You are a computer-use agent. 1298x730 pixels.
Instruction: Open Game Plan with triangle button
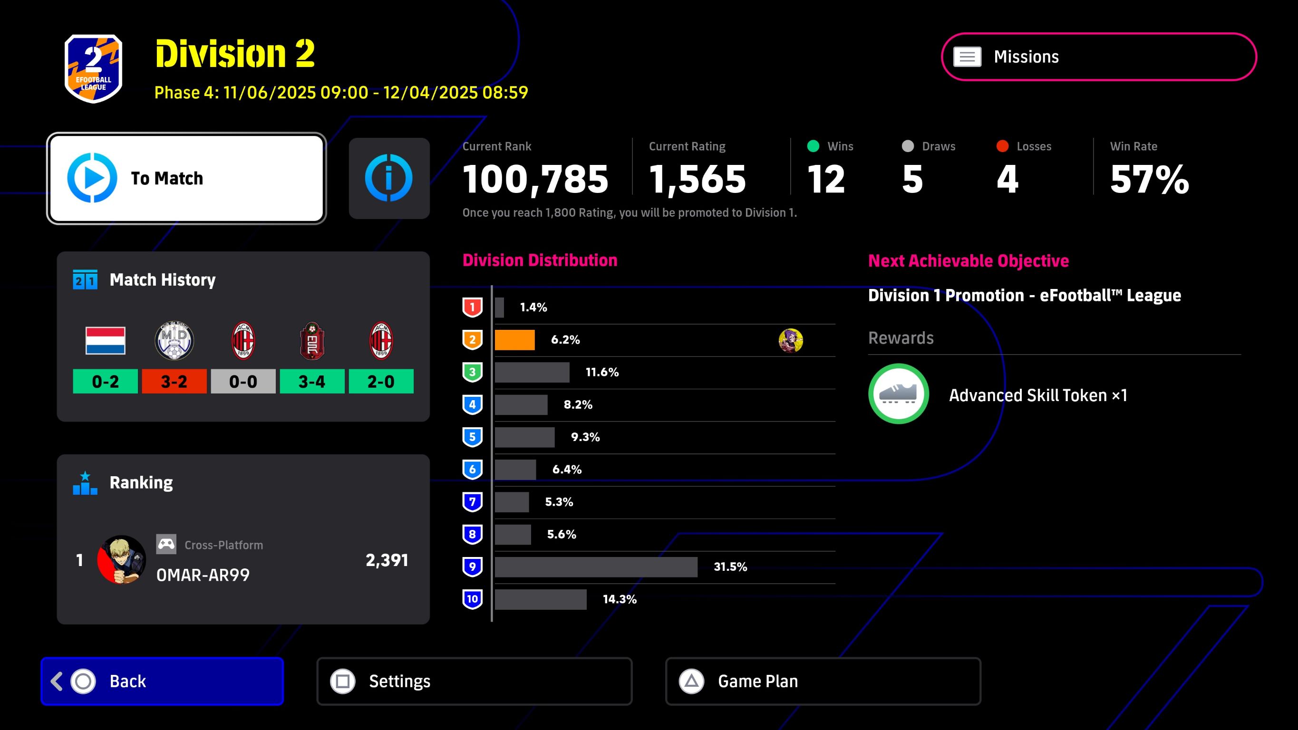(823, 681)
